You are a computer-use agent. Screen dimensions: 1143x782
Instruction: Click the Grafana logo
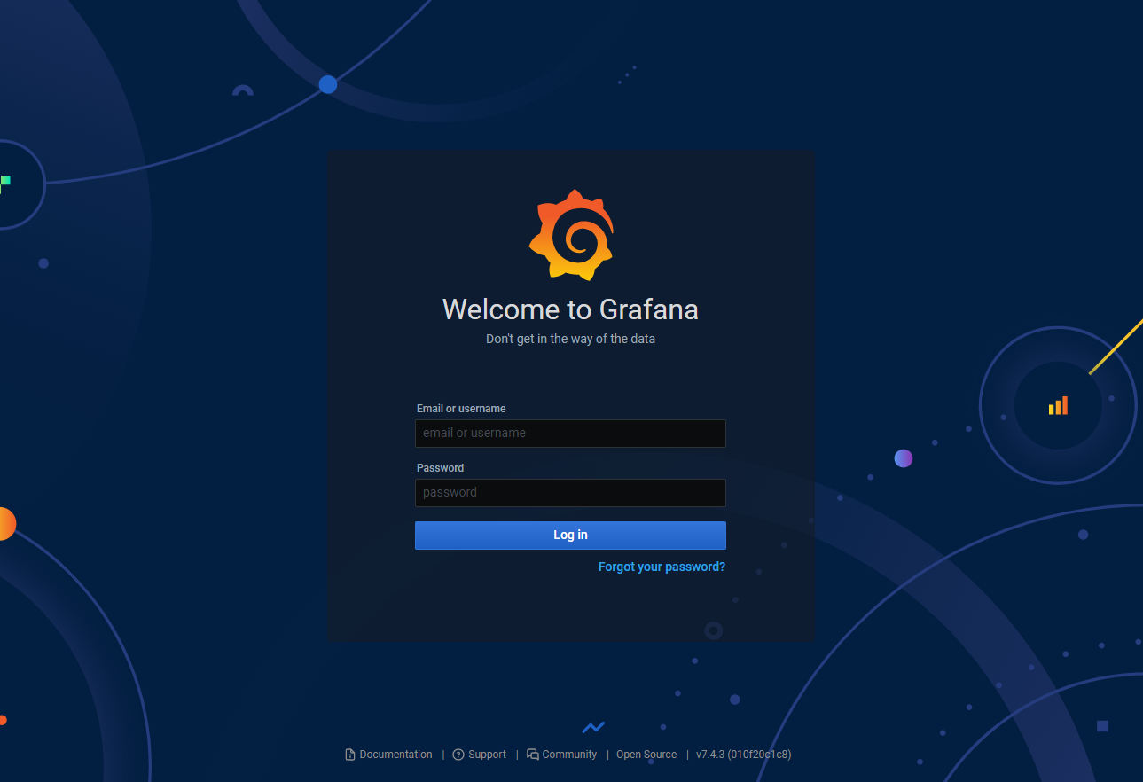tap(571, 235)
